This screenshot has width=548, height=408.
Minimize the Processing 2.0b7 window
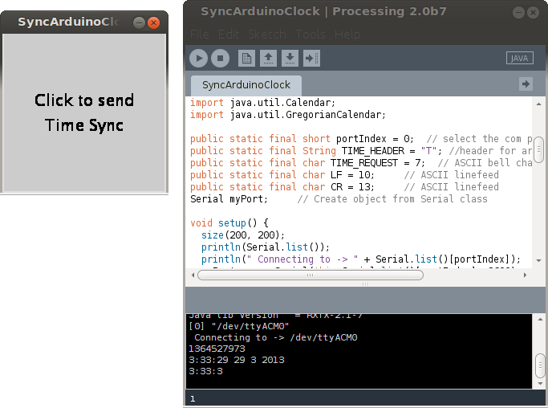[x=518, y=13]
